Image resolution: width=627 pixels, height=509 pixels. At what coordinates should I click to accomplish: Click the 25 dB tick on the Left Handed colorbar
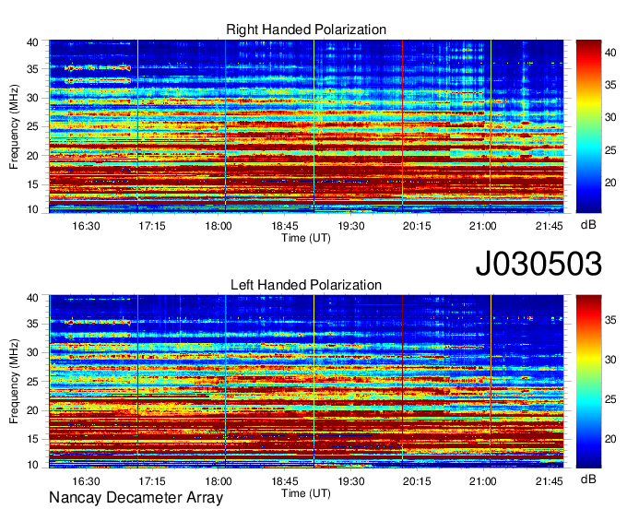[x=610, y=399]
